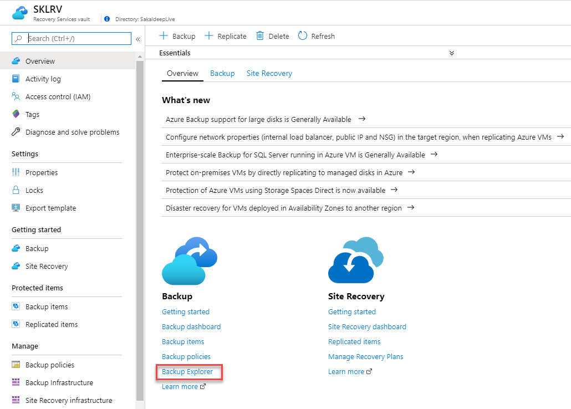Image resolution: width=571 pixels, height=409 pixels.
Task: Click the Tags icon in sidebar
Action: point(16,114)
